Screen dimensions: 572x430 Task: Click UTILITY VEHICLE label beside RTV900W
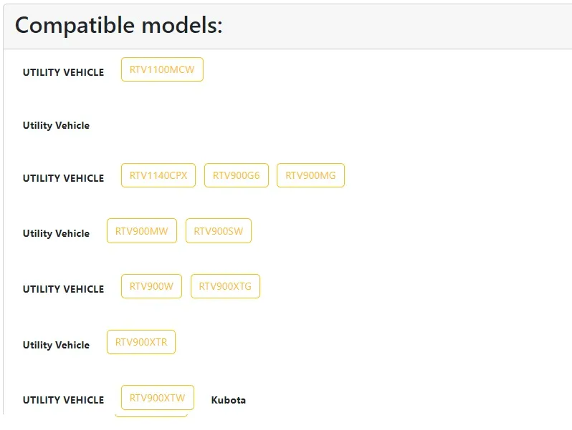point(63,289)
